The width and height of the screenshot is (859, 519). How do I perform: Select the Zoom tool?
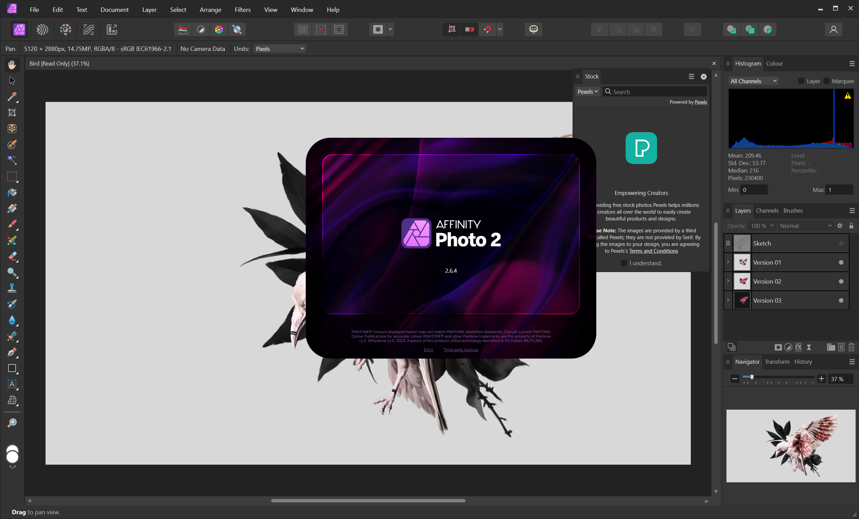pyautogui.click(x=12, y=423)
